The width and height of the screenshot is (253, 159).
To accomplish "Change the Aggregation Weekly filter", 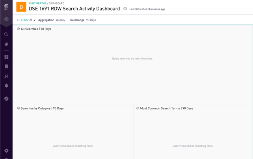I will (x=52, y=20).
